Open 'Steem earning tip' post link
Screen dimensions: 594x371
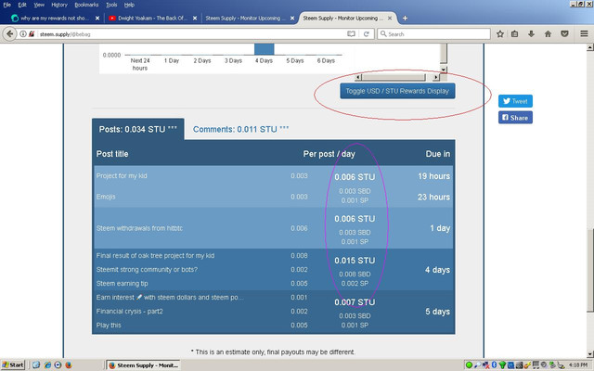(x=122, y=284)
